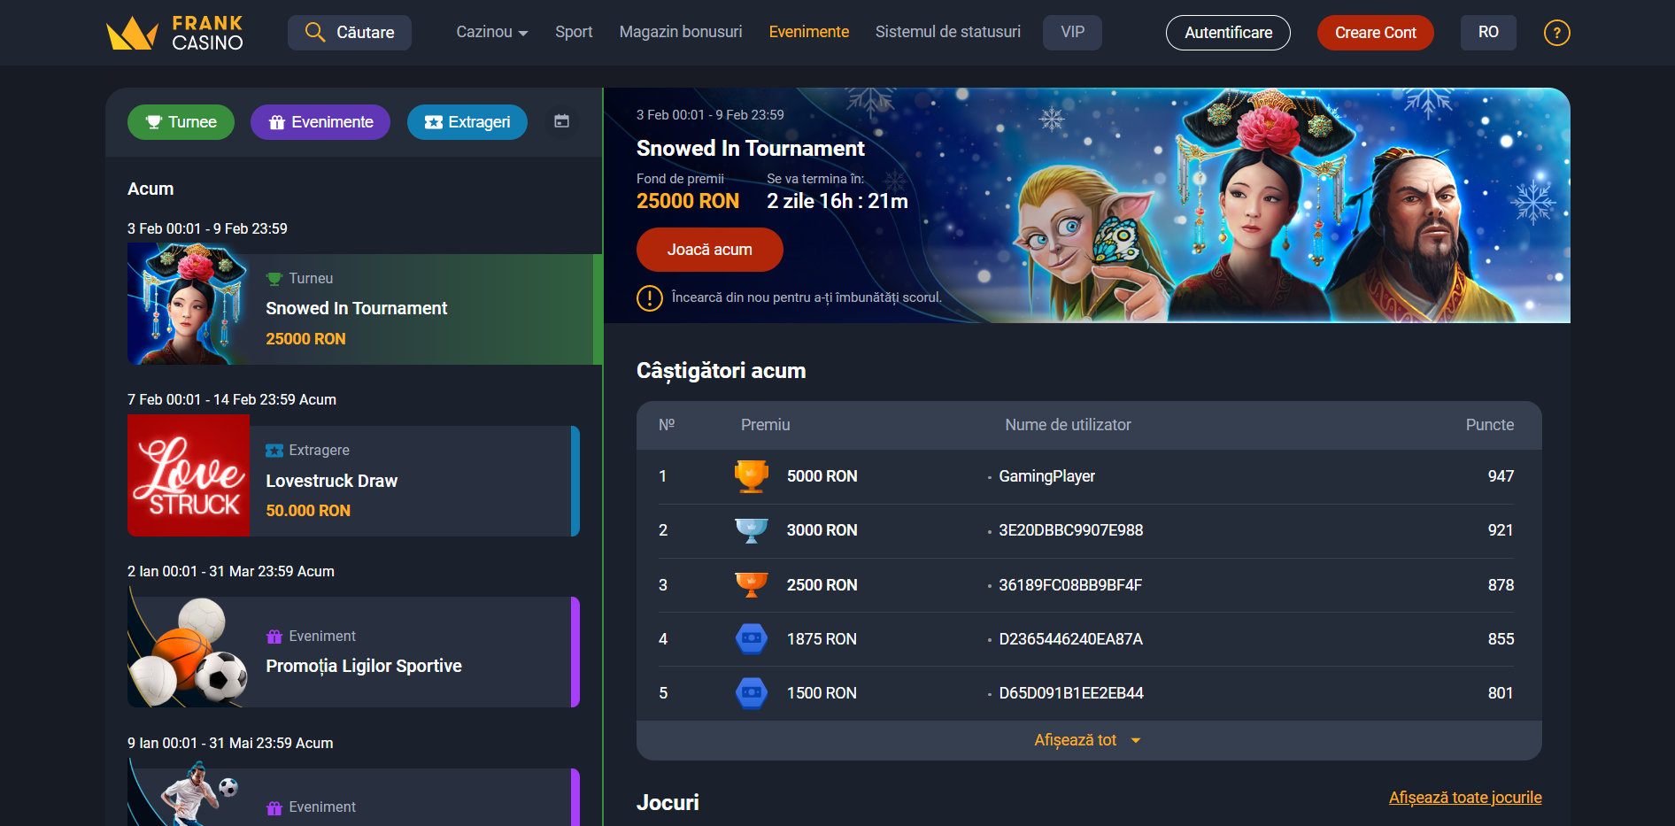Open the calendar icon filter
This screenshot has height=826, width=1675.
pyautogui.click(x=561, y=121)
